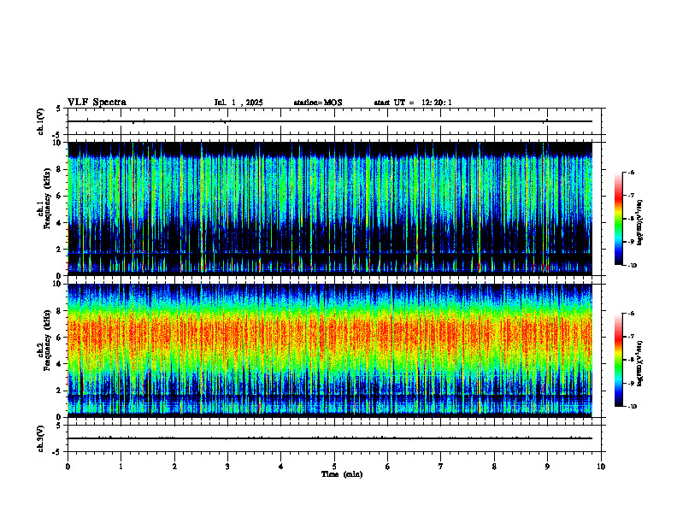Click the ch.1 spectrogram color scale bar
This screenshot has height=523, width=677.
coord(619,219)
